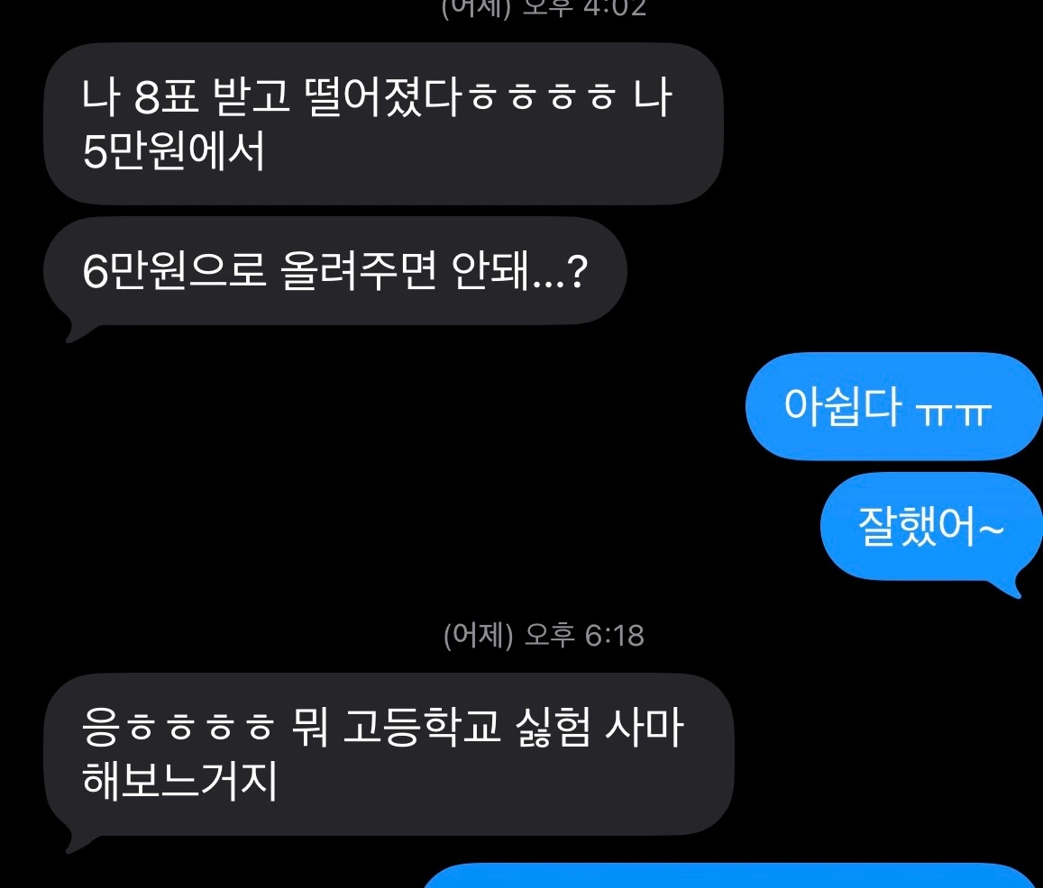Select the gray "응ㅎㅎㅎㅎ 뭐 고등학교" message
Viewport: 1043px width, 888px height.
click(x=389, y=755)
